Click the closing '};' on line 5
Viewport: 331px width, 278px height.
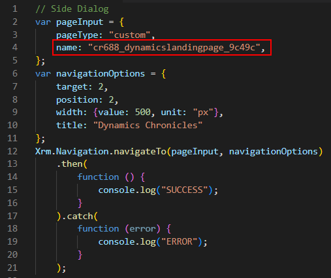click(40, 61)
